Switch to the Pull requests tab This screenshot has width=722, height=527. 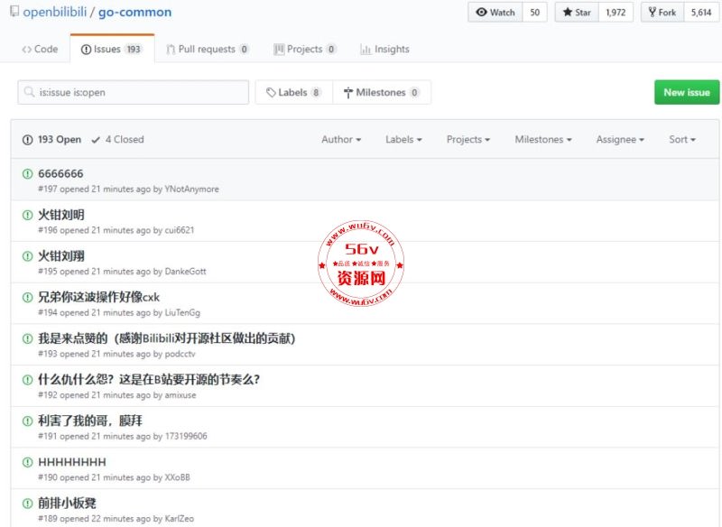pos(208,50)
